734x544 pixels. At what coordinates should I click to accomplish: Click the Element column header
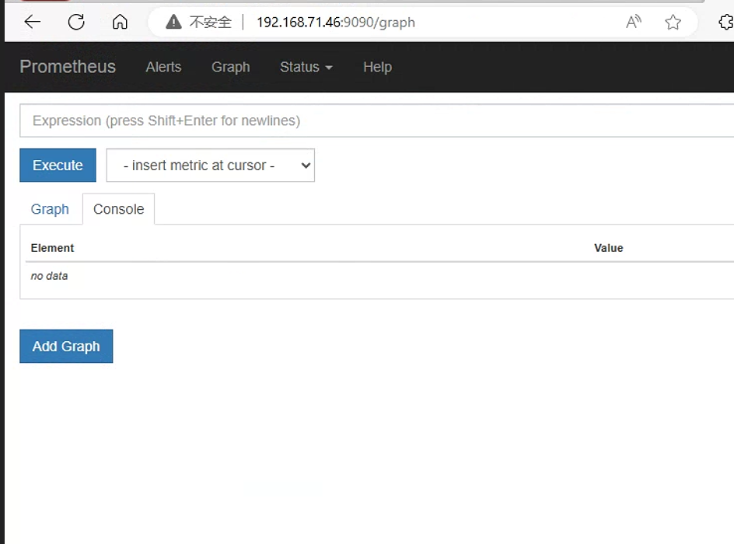pos(52,248)
